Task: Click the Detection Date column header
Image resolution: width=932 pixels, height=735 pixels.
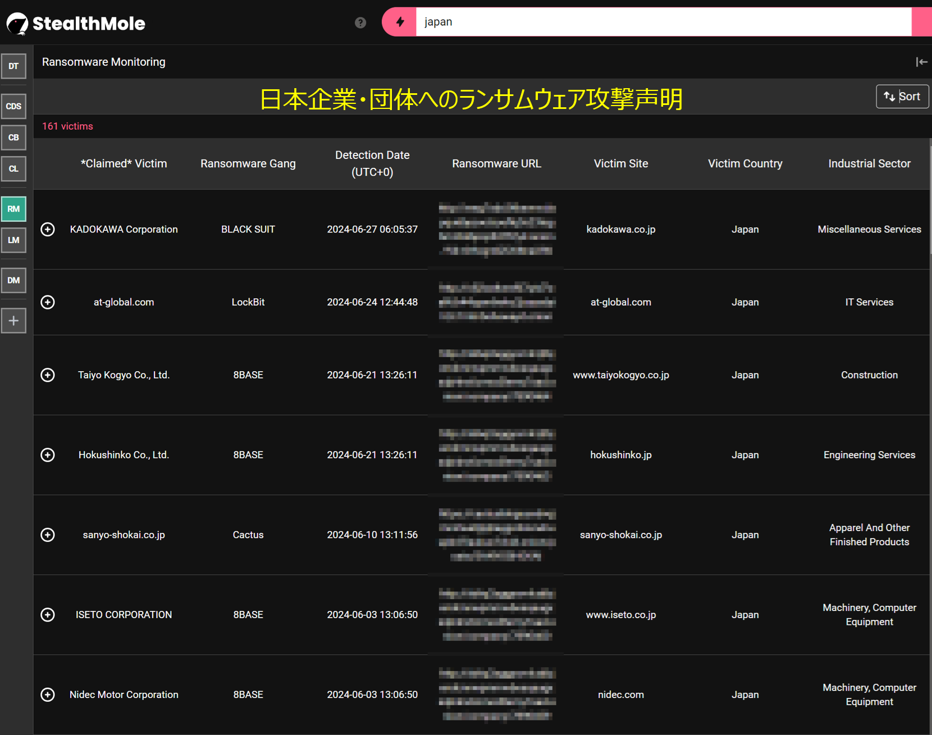Action: [x=372, y=163]
